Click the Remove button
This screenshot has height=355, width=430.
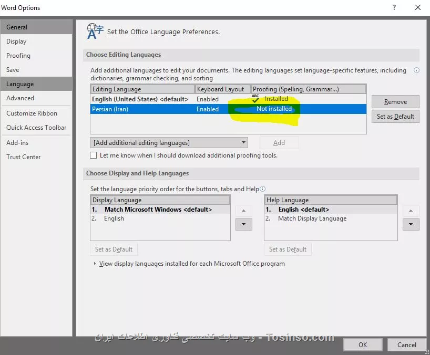(395, 102)
